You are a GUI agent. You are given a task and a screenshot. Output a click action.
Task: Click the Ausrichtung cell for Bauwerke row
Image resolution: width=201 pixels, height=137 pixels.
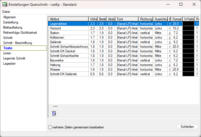161,60
